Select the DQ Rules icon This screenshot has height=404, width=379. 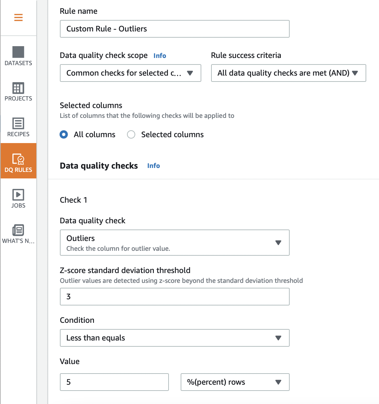(x=18, y=159)
